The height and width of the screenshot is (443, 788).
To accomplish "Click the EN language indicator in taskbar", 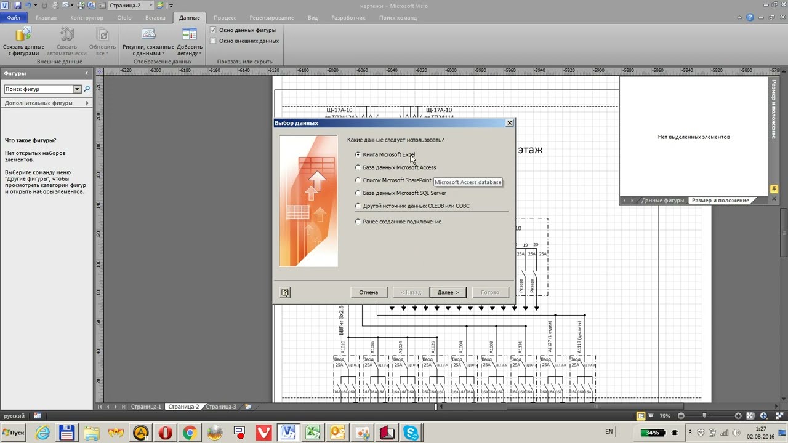I will pos(609,432).
